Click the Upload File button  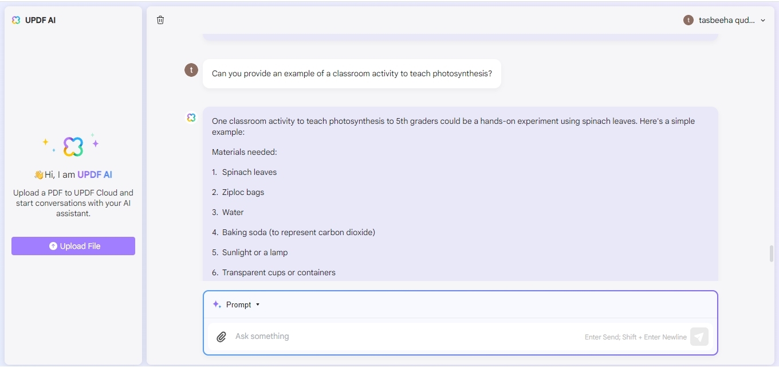[x=73, y=246]
